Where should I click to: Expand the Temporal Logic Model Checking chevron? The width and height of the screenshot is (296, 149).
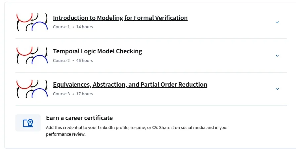[277, 56]
